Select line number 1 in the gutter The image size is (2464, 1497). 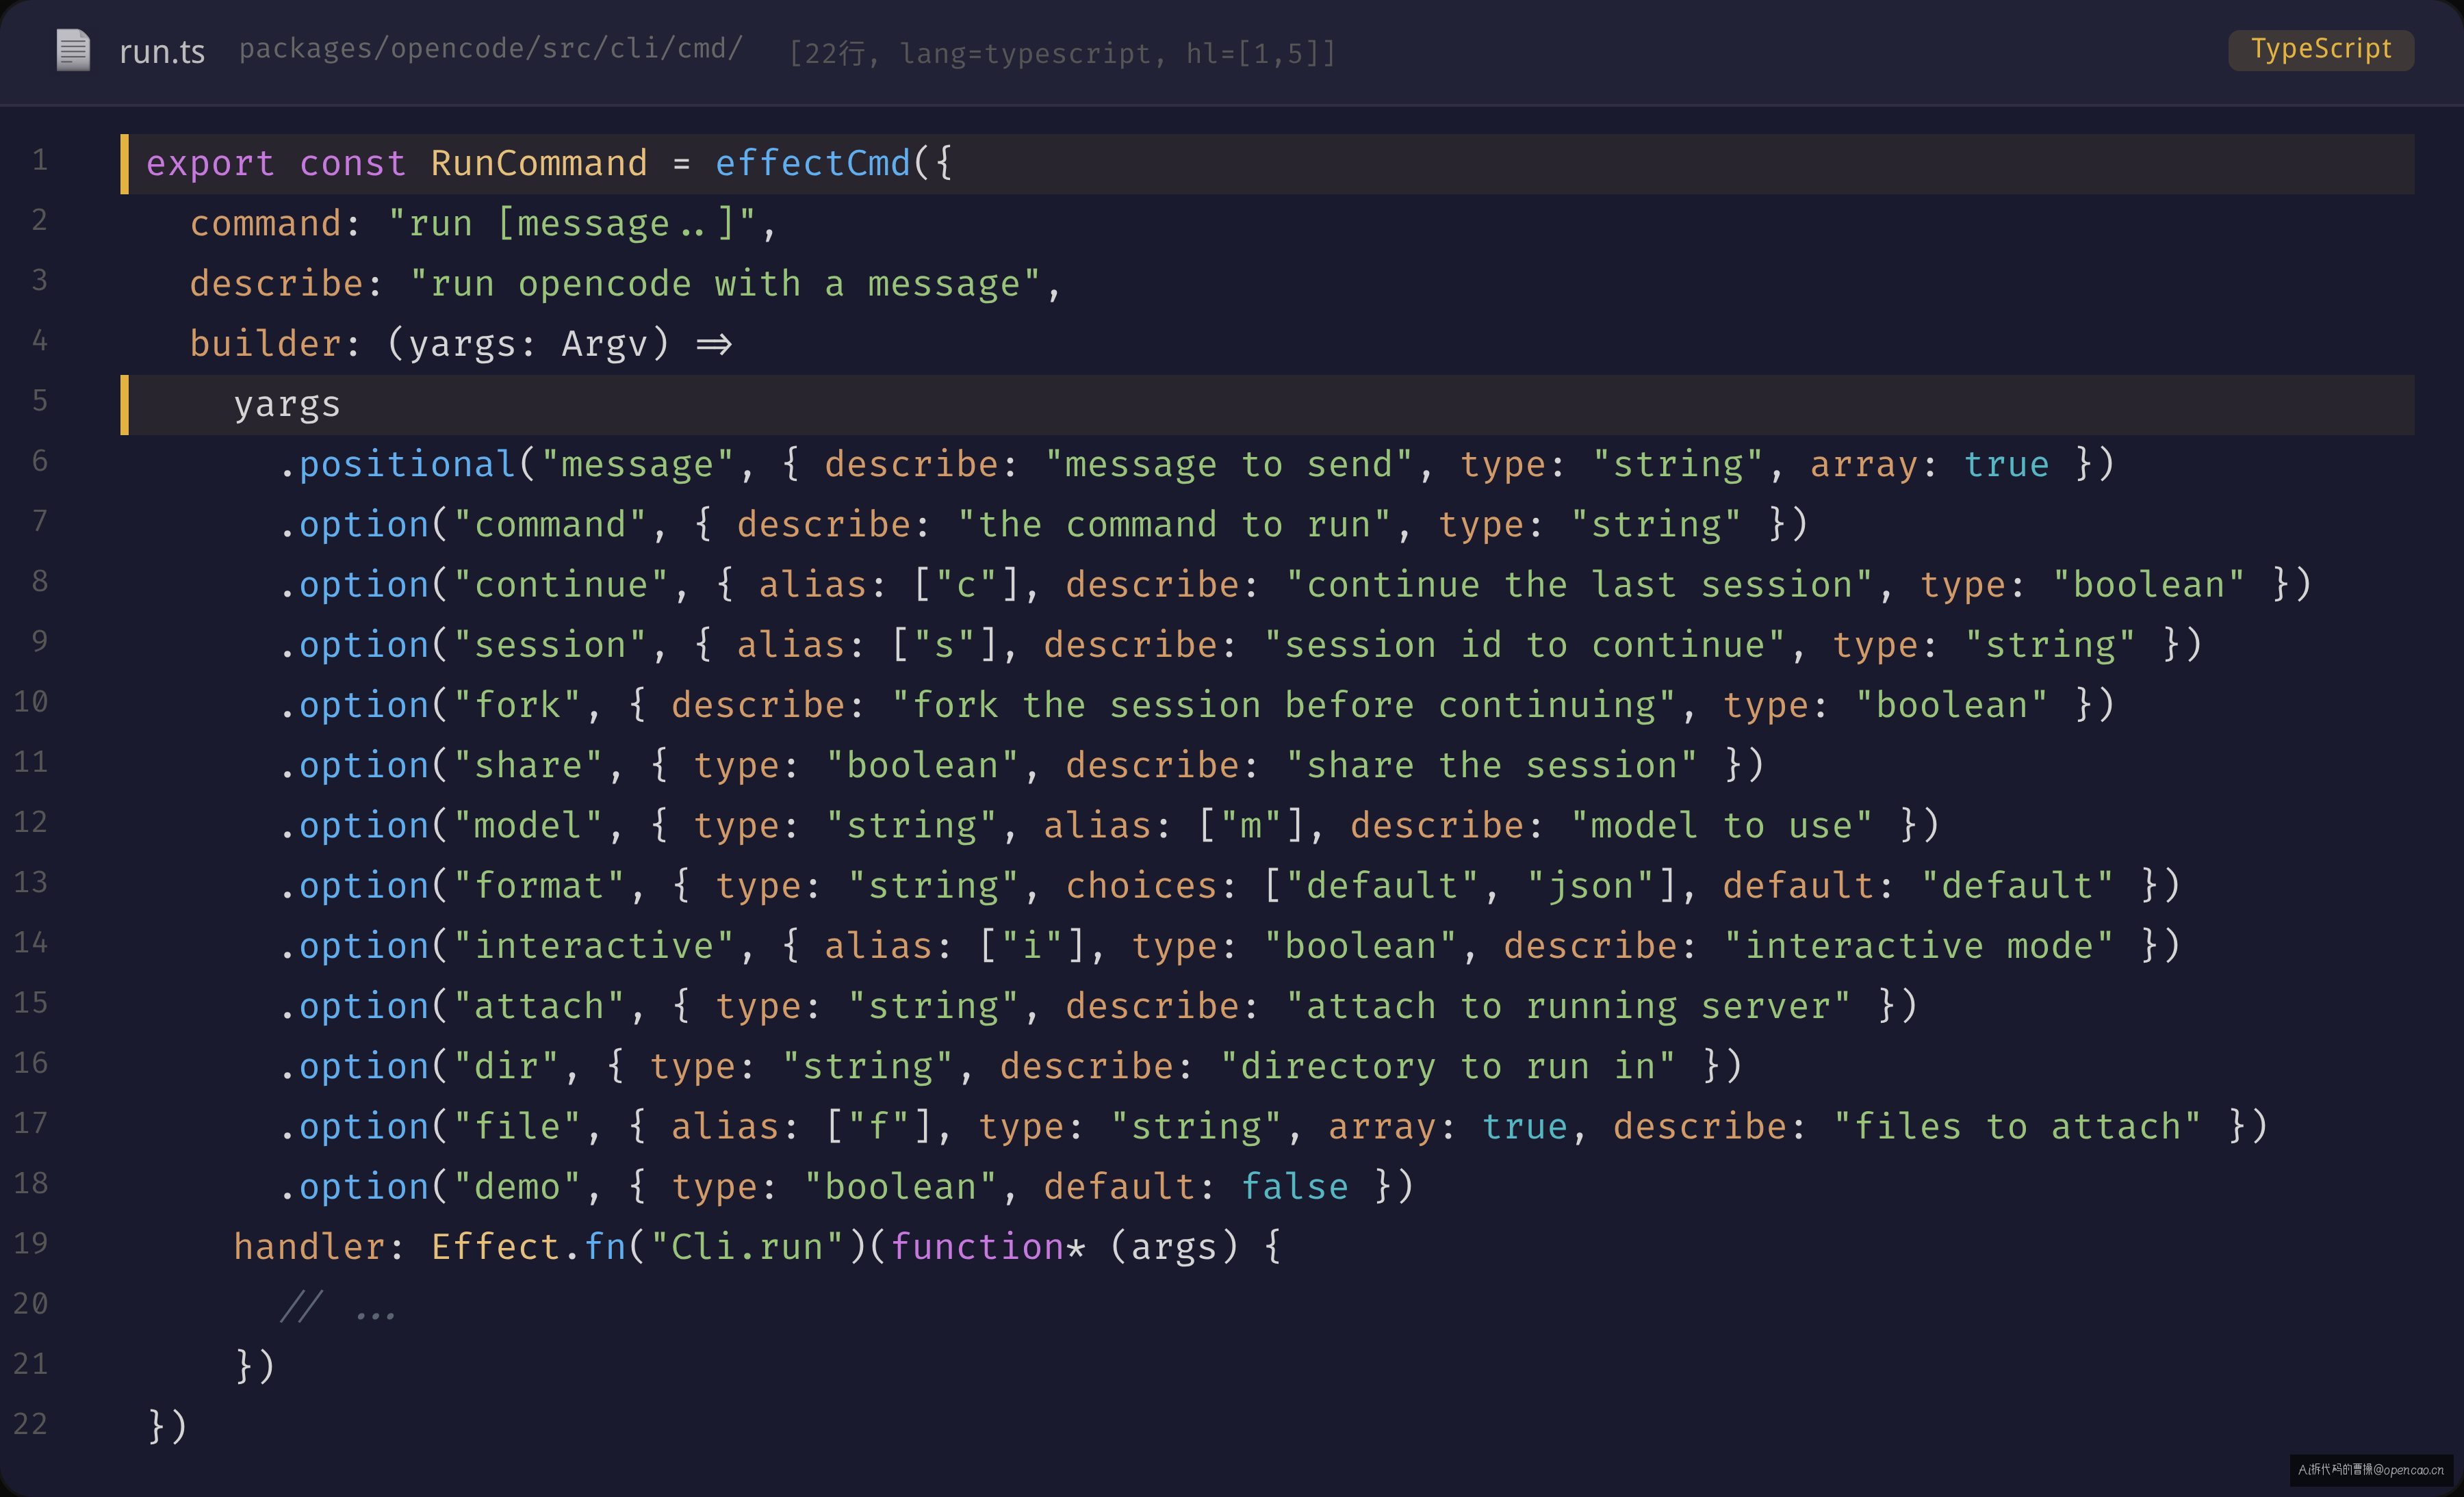click(x=39, y=160)
